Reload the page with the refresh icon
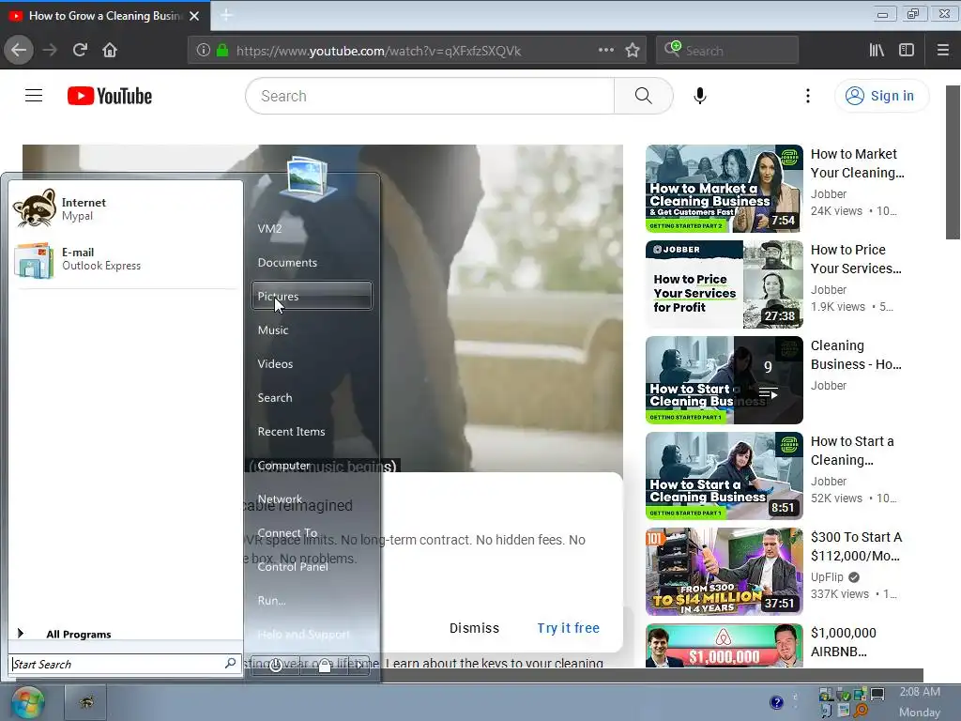This screenshot has width=961, height=721. point(80,51)
